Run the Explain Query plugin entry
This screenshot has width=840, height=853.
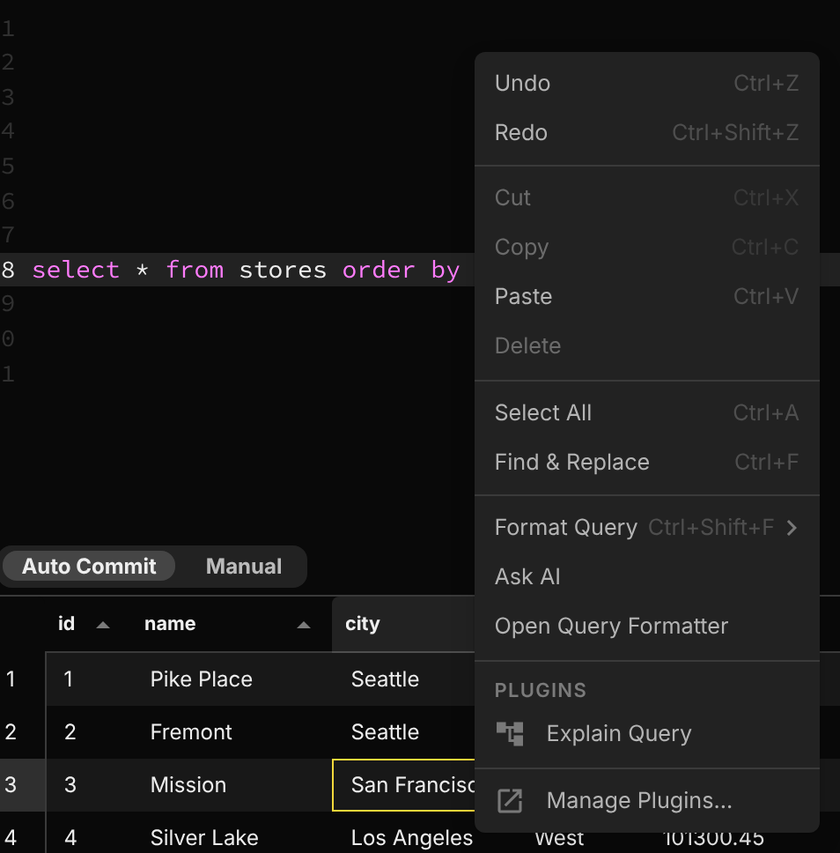646,734
